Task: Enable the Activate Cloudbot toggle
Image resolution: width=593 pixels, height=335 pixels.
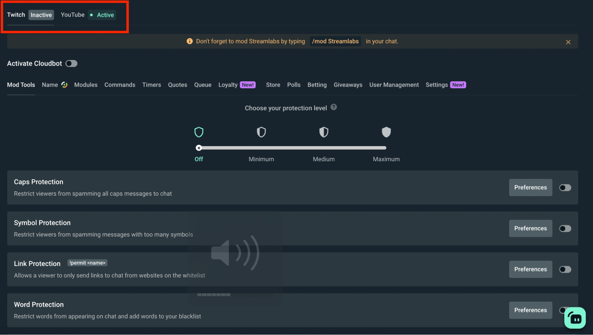Action: [x=71, y=63]
